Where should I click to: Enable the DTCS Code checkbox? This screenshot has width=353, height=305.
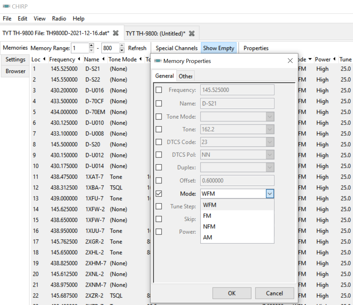[159, 142]
